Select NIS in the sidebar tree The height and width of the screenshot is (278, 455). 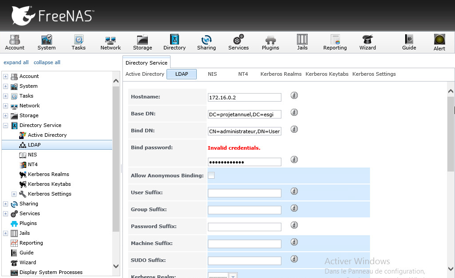32,155
